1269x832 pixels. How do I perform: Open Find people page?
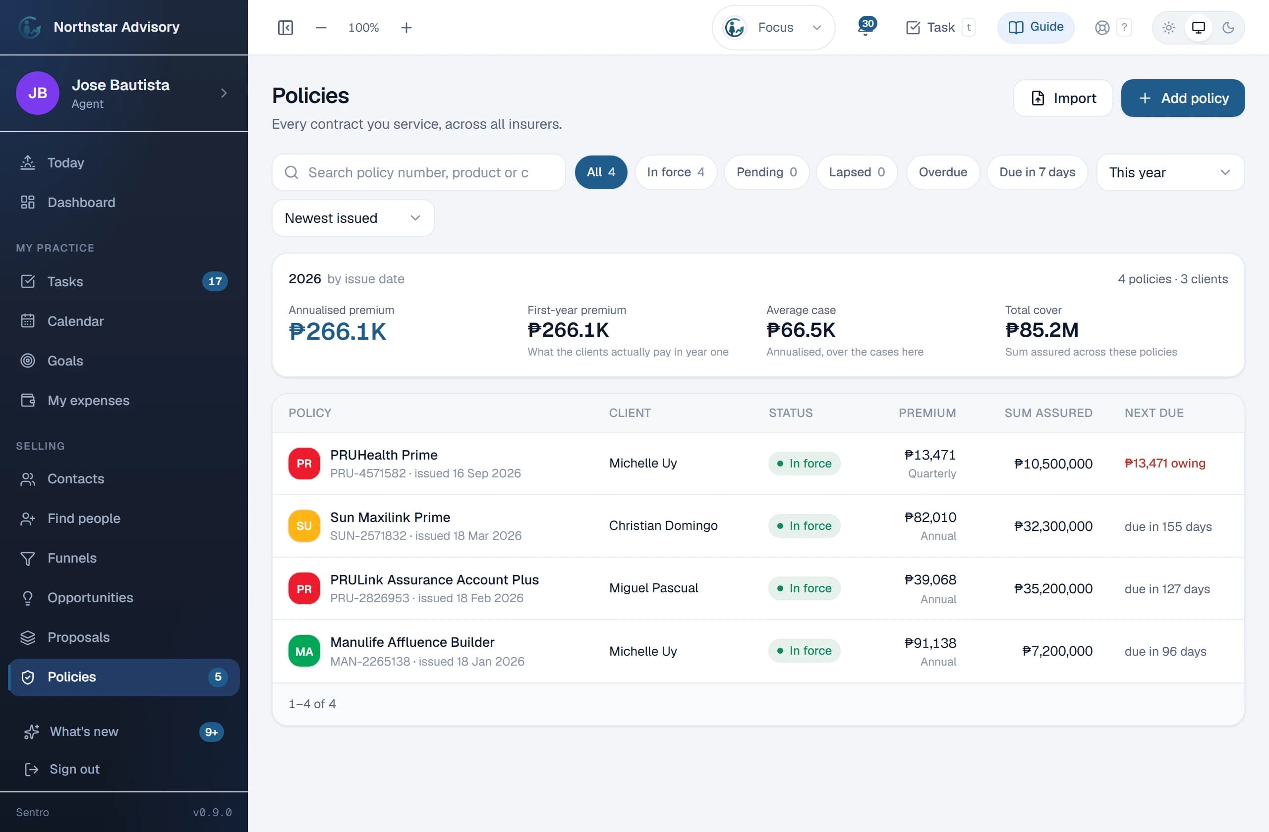(124, 519)
